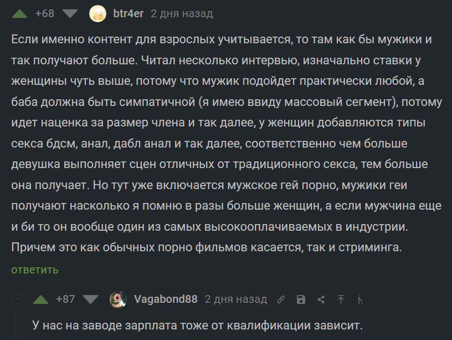Screen dimensions: 452x340
Task: Upvote the btr4er comment
Action: click(x=19, y=14)
